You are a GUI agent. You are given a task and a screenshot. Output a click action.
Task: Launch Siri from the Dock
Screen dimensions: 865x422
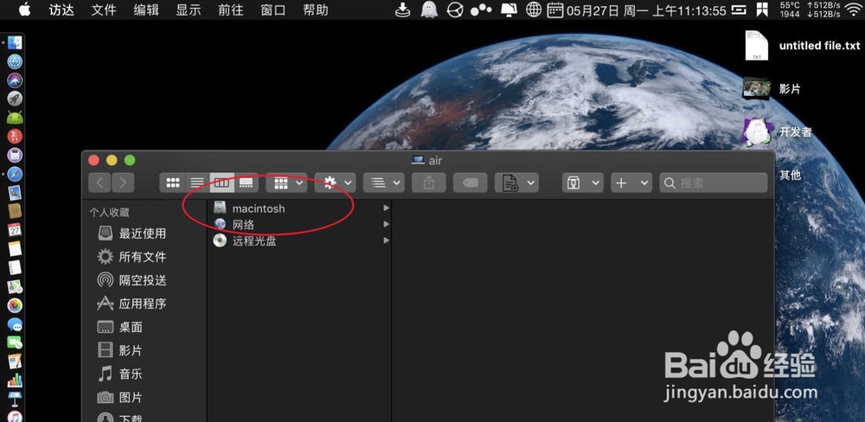pos(15,80)
